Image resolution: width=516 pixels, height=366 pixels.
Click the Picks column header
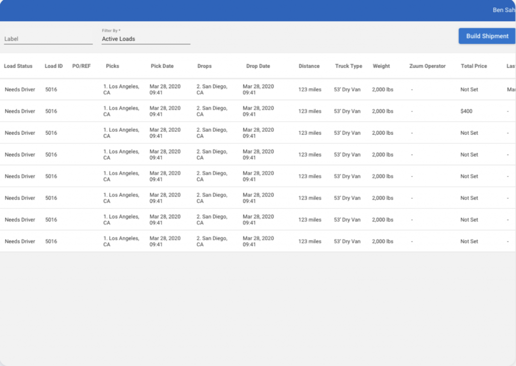pos(112,66)
